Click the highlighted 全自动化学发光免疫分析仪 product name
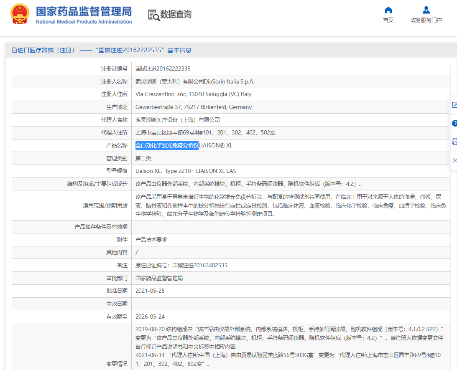Image resolution: width=457 pixels, height=370 pixels. pyautogui.click(x=167, y=145)
